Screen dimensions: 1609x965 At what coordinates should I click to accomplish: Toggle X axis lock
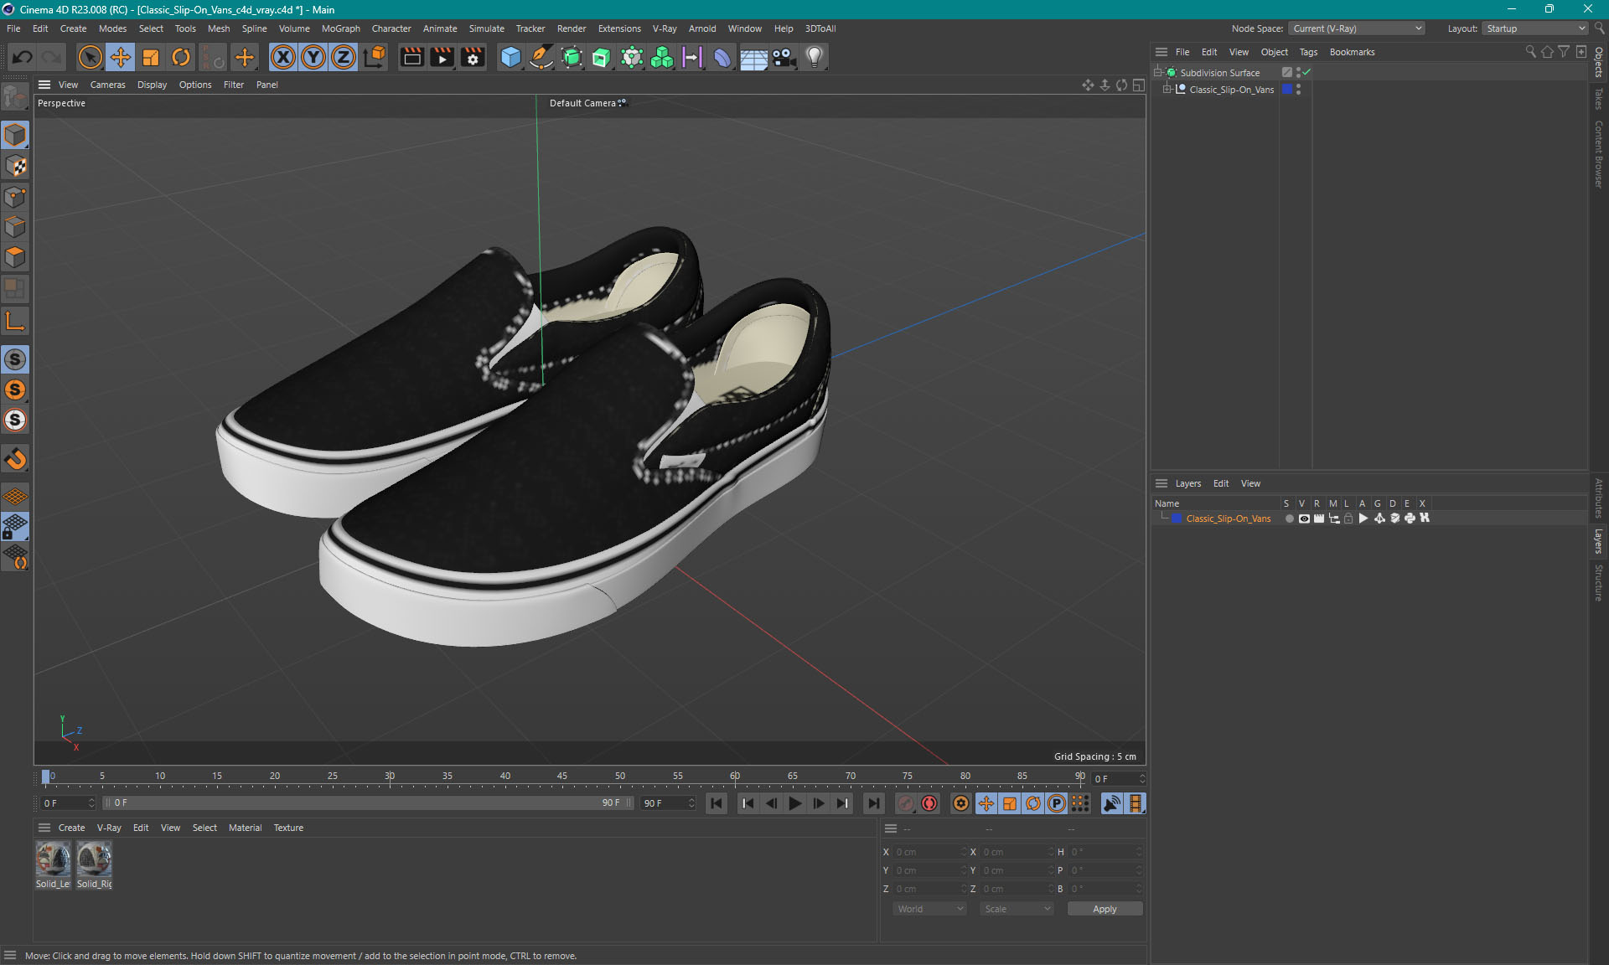[x=283, y=57]
